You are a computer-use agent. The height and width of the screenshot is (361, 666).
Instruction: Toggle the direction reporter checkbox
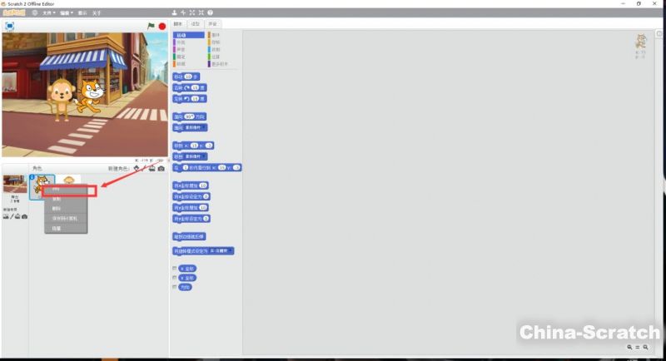click(x=174, y=287)
